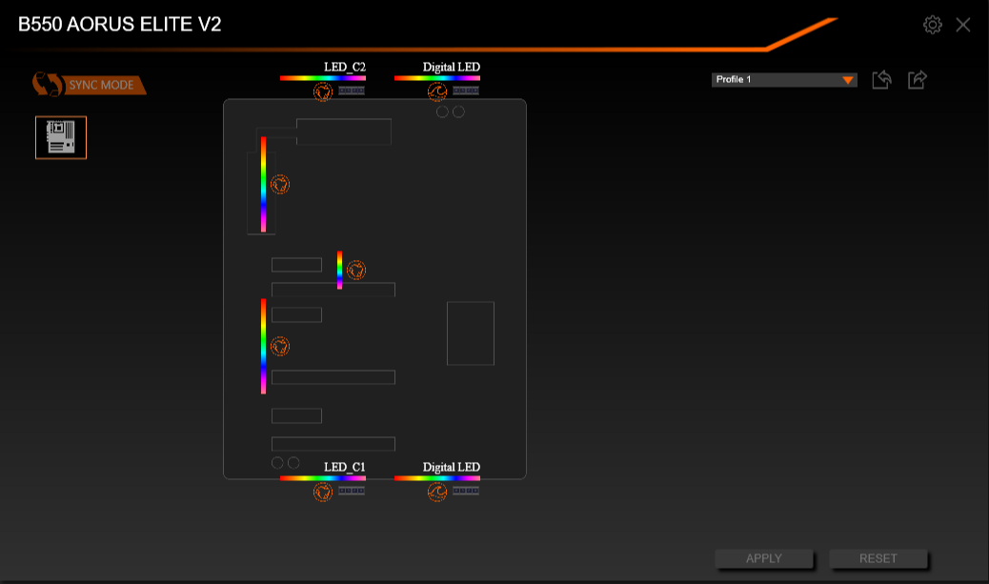Screen dimensions: 989x584
Task: Select the tall vertical rainbow strip beside PCIe slots
Action: point(264,346)
